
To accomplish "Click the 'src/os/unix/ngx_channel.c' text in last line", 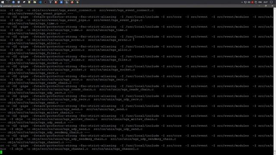I will [x=115, y=149].
